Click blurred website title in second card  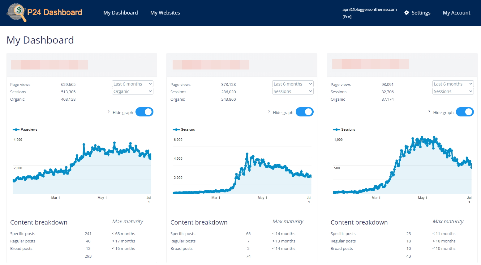(211, 65)
